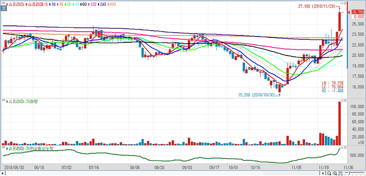Click the 22,000 price axis label
Viewport: 366px width, 176px height.
358,45
